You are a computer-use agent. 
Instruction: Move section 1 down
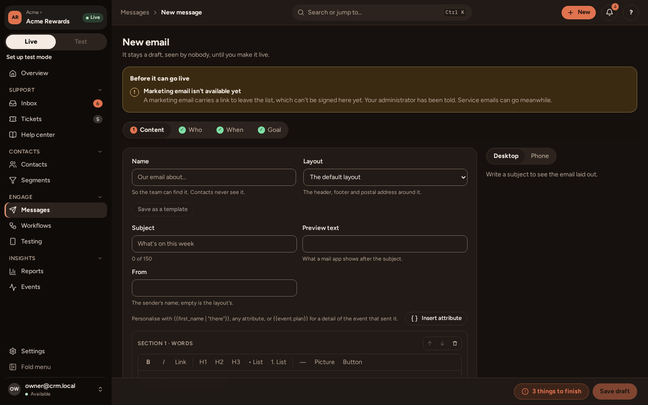click(x=442, y=343)
